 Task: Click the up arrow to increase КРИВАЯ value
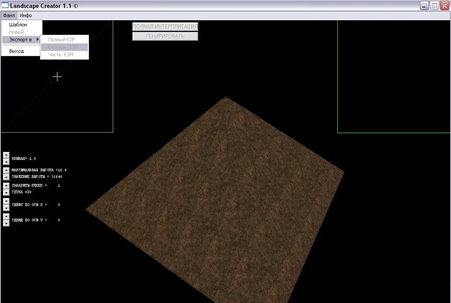click(6, 154)
